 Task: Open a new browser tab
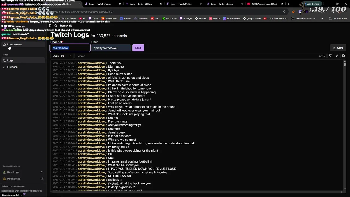(x=288, y=4)
